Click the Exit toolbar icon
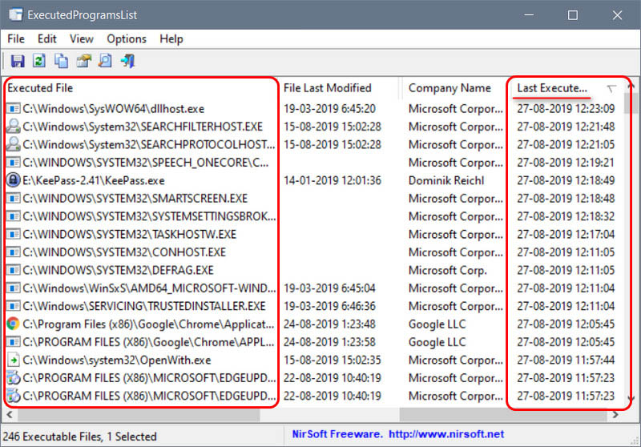This screenshot has width=641, height=447. pos(127,61)
